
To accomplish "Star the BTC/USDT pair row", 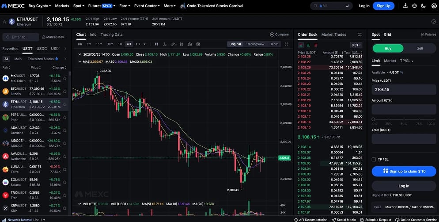I will [64, 92].
